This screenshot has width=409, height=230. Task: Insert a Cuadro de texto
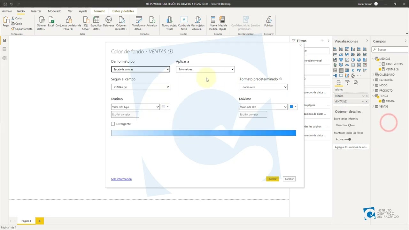[184, 23]
